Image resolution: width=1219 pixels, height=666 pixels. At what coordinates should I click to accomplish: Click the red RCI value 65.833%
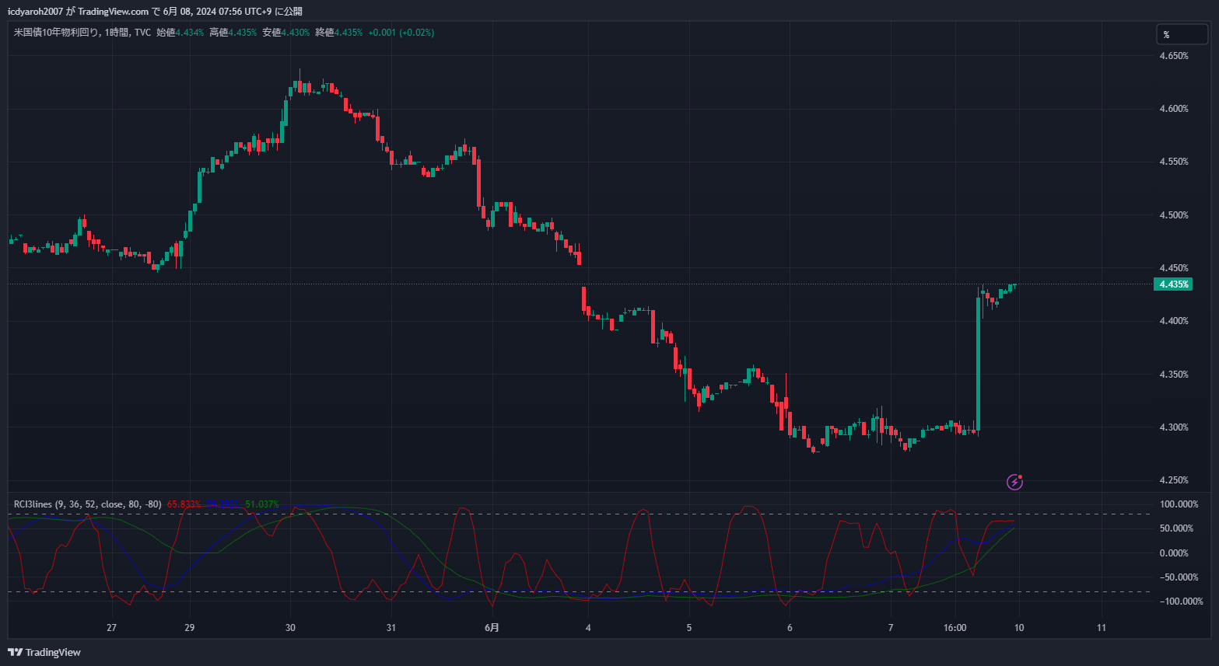click(x=184, y=504)
